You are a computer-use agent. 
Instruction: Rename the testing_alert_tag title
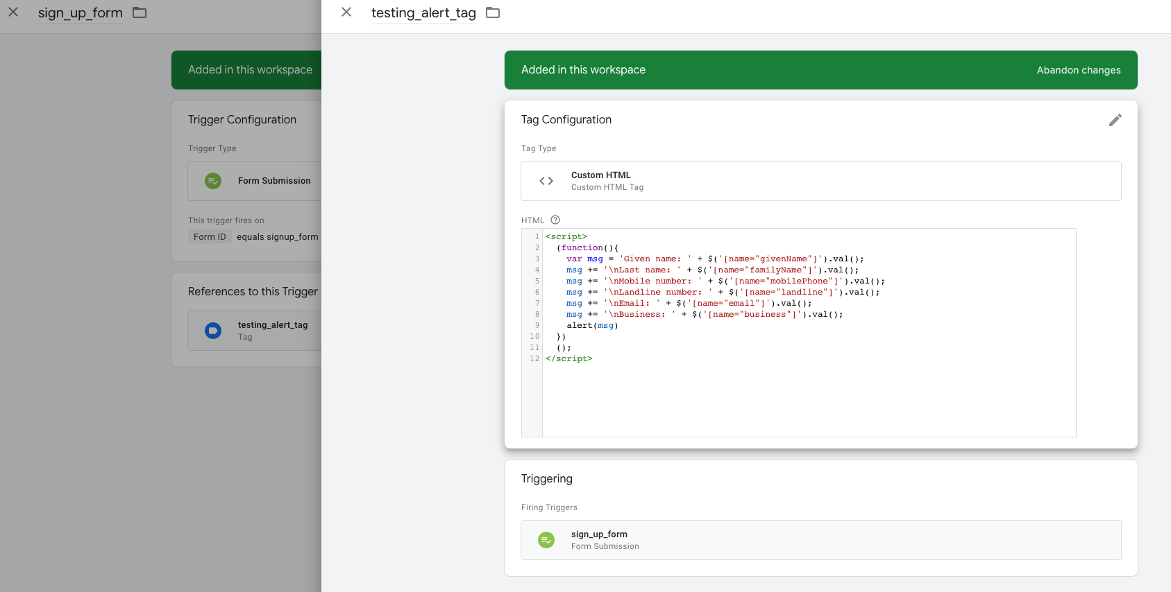423,12
